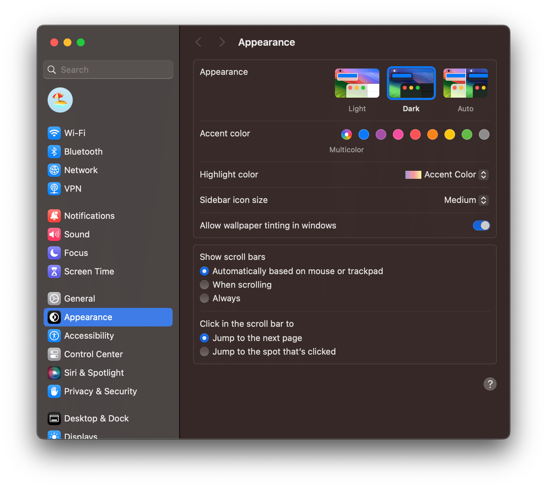The width and height of the screenshot is (547, 488).
Task: Select the Control Center icon
Action: 54,354
